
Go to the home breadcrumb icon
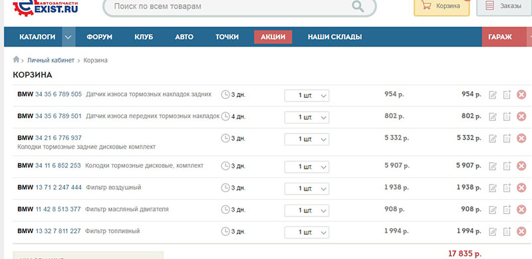pyautogui.click(x=16, y=59)
